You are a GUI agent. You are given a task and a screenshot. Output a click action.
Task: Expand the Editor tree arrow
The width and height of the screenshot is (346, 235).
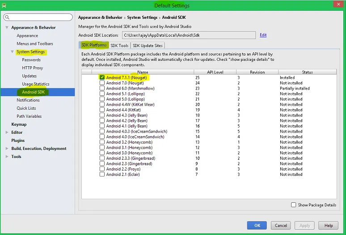pos(7,132)
